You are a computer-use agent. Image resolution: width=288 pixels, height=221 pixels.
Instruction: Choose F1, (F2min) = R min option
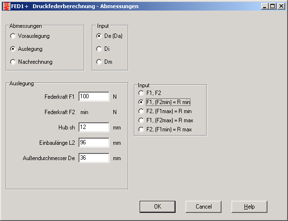[x=141, y=102]
